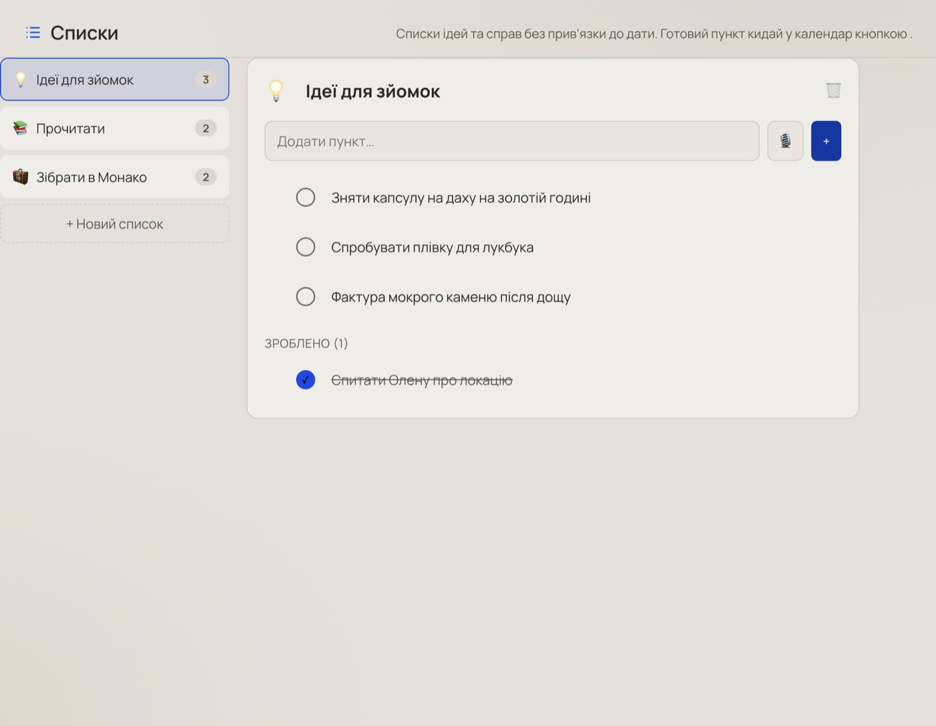Image resolution: width=936 pixels, height=726 pixels.
Task: Add item with the blue plus button
Action: tap(826, 141)
